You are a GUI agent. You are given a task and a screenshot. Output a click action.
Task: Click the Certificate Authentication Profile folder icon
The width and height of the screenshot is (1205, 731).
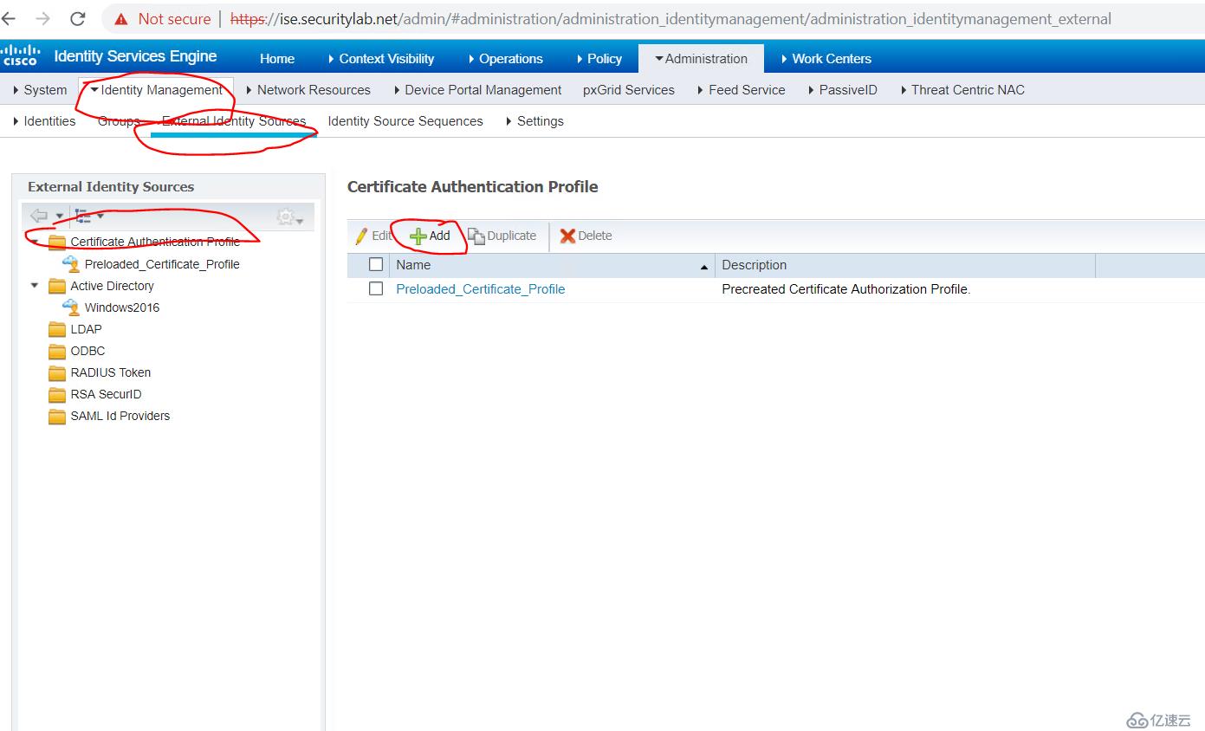point(57,242)
